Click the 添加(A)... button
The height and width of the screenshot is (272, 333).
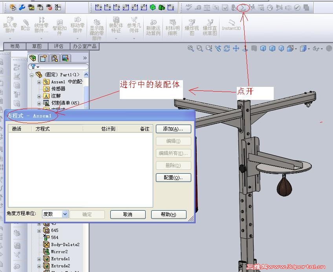[173, 129]
